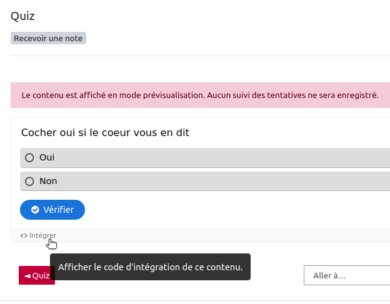Click the left arrow icon beside Quiz

click(x=27, y=275)
